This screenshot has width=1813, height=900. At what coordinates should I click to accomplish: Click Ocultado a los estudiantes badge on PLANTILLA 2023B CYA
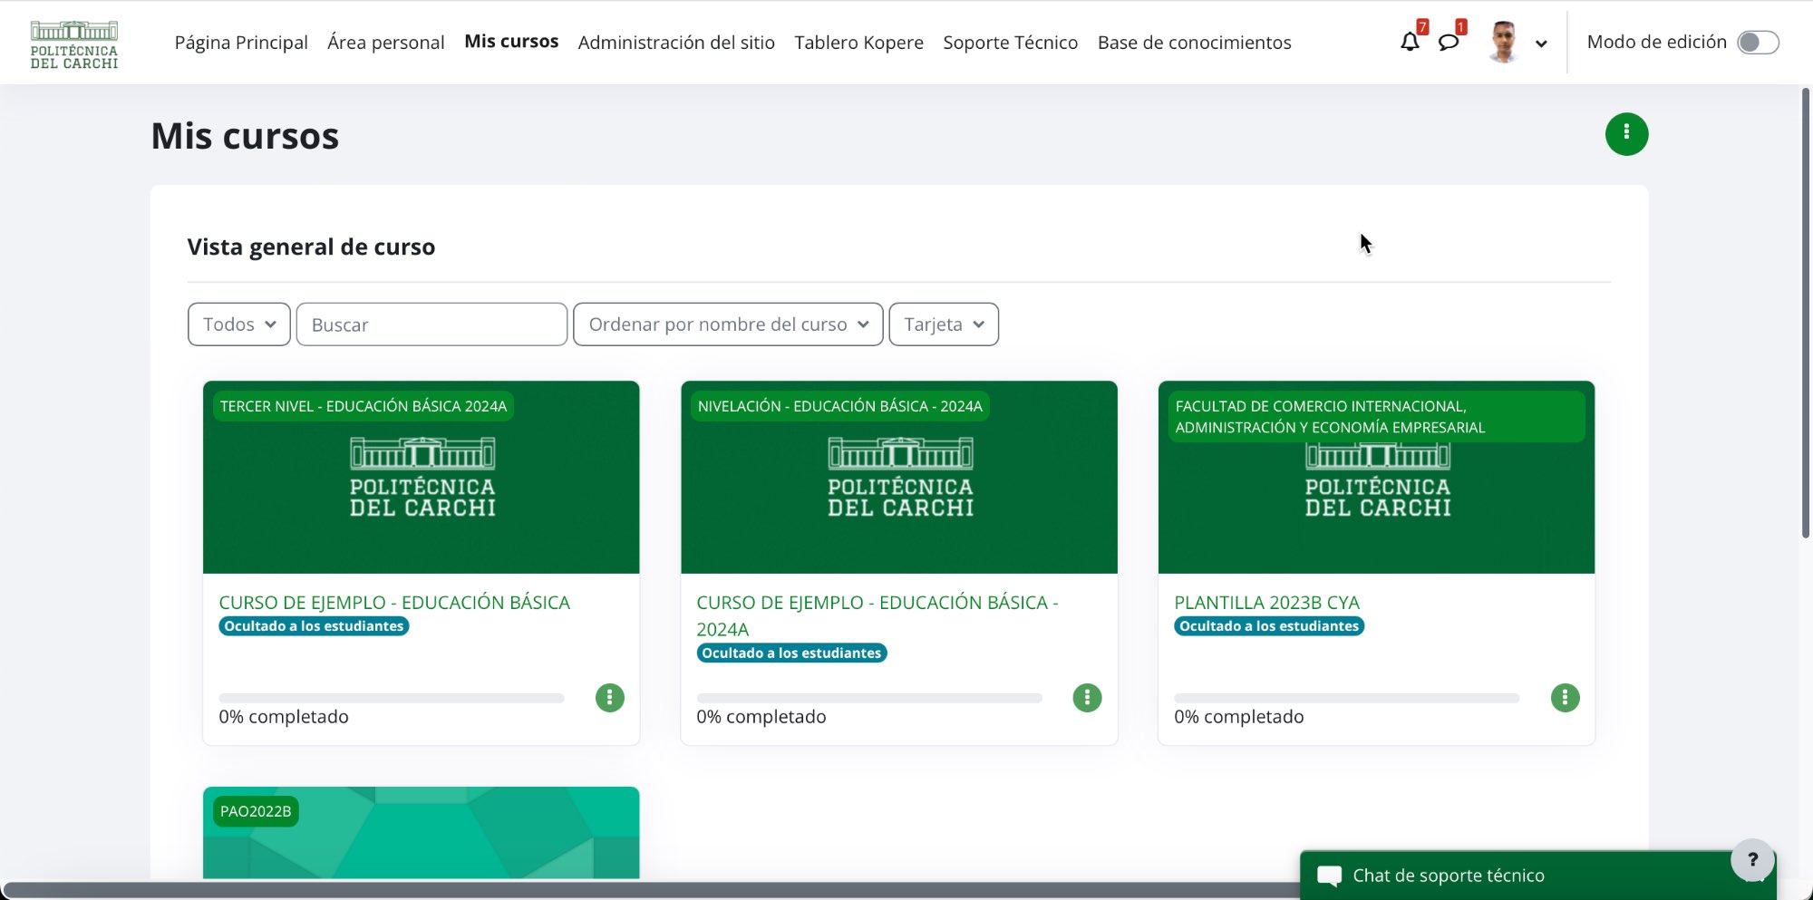click(x=1269, y=625)
